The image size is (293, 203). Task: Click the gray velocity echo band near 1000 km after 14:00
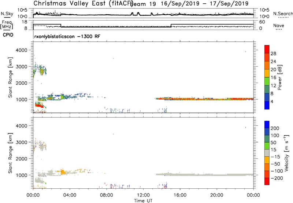(204, 174)
